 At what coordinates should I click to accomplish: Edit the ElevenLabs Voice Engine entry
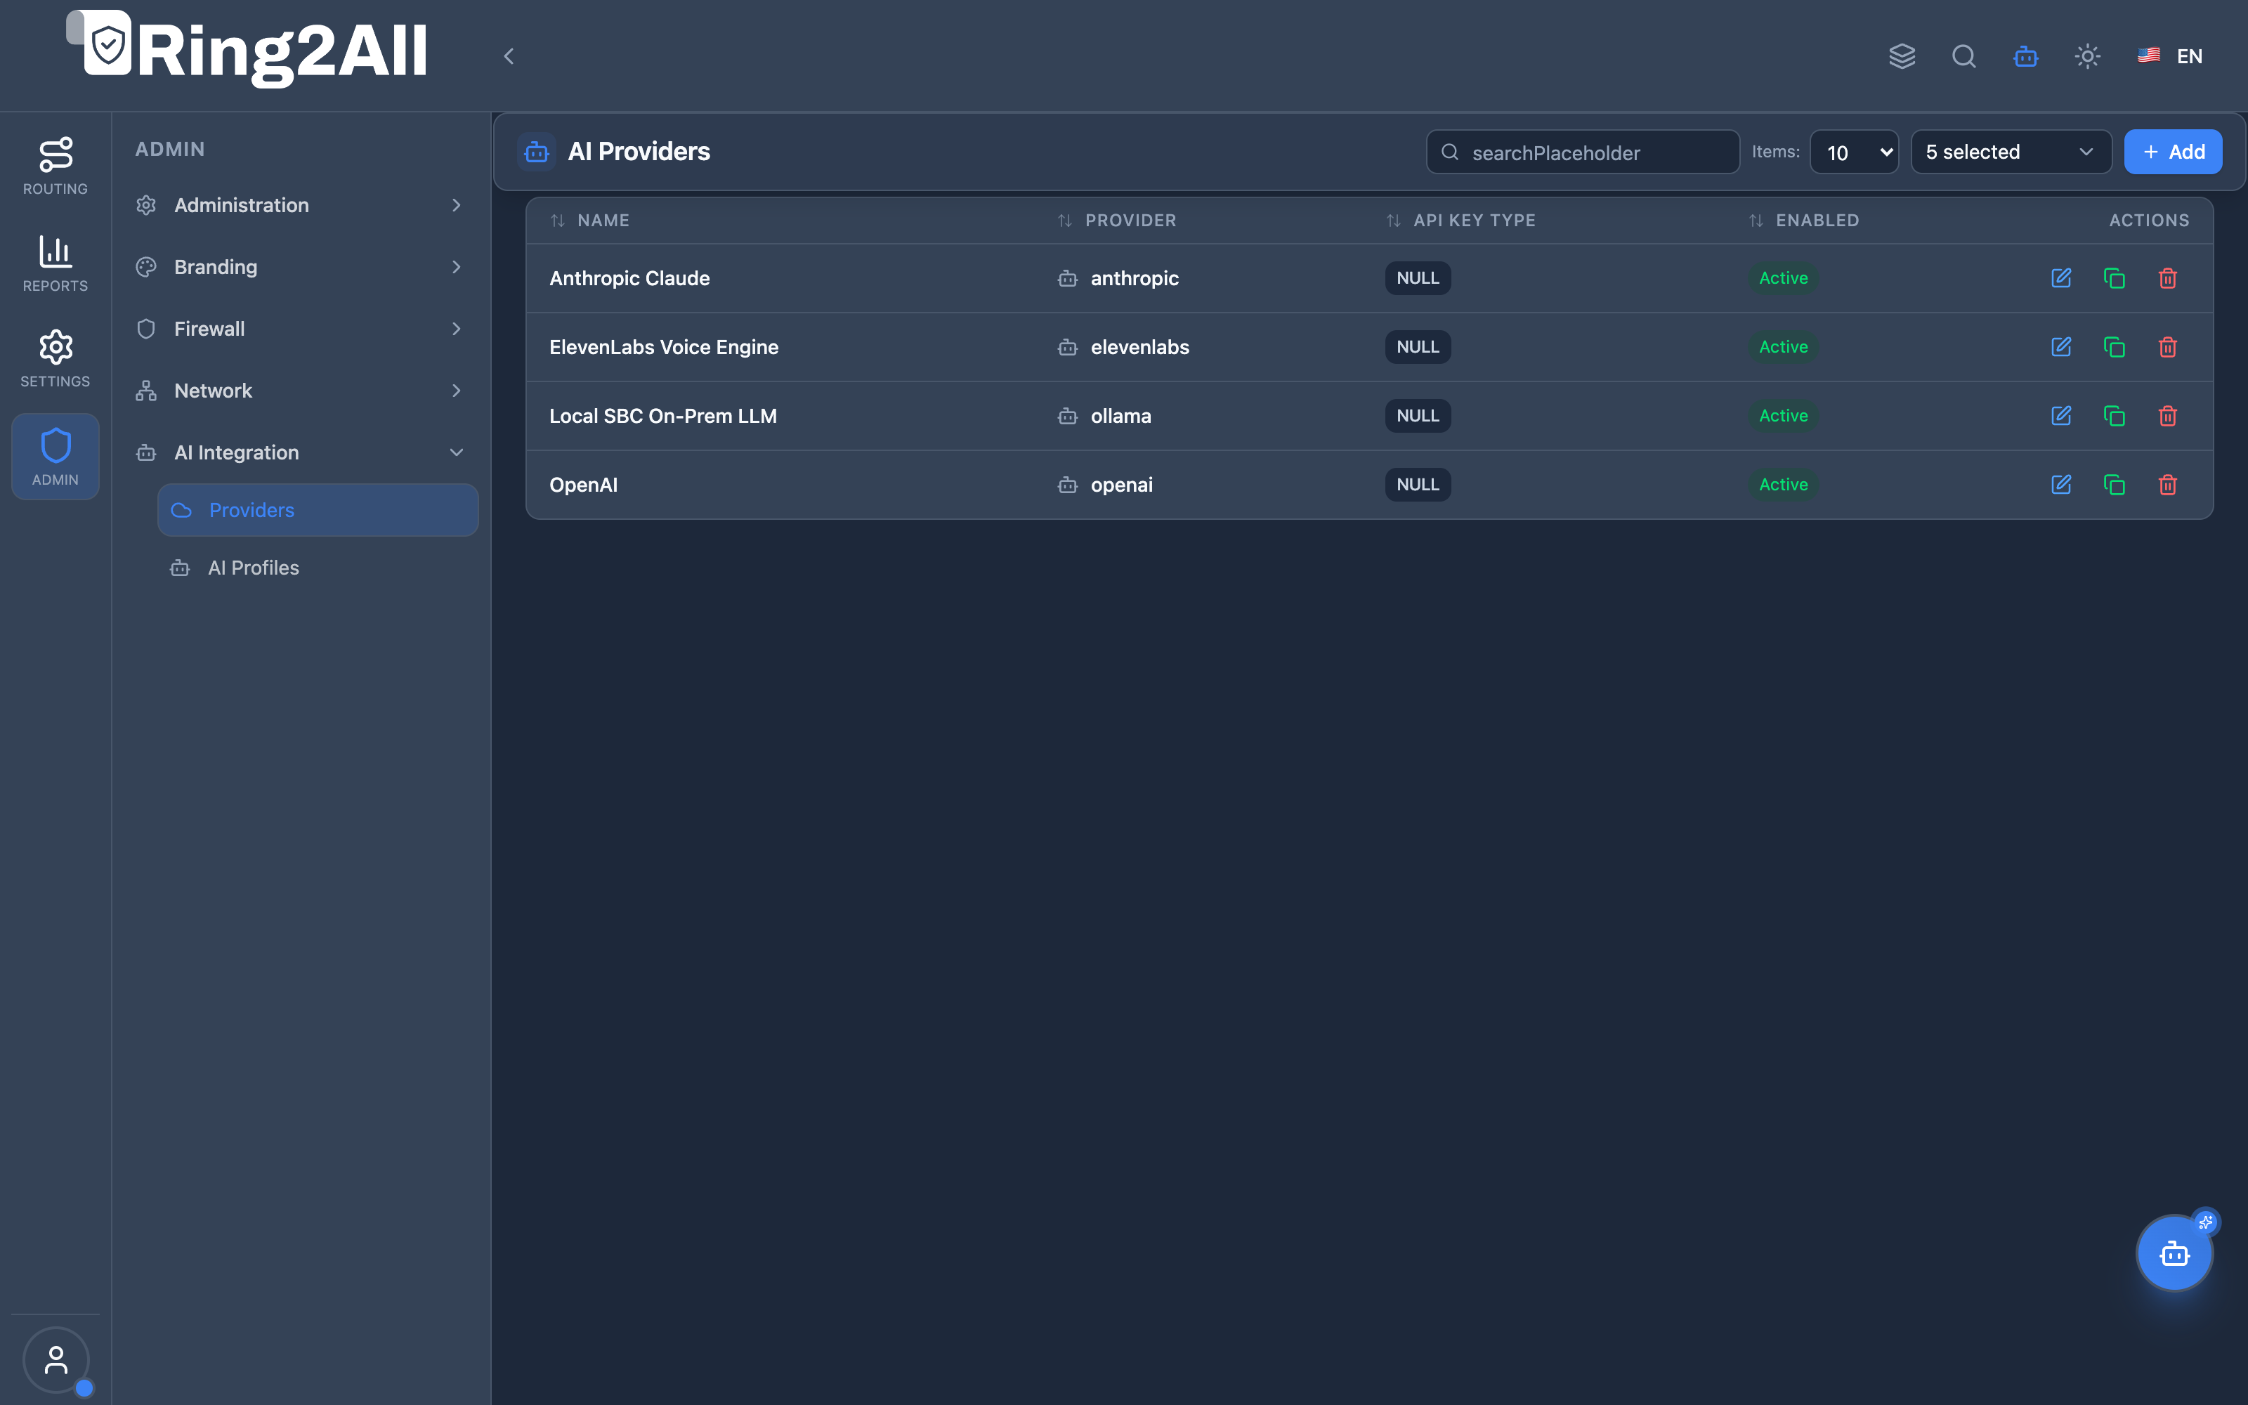(x=2060, y=346)
